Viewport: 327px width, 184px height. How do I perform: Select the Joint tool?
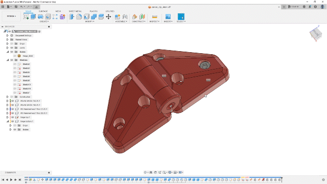[x=125, y=17]
